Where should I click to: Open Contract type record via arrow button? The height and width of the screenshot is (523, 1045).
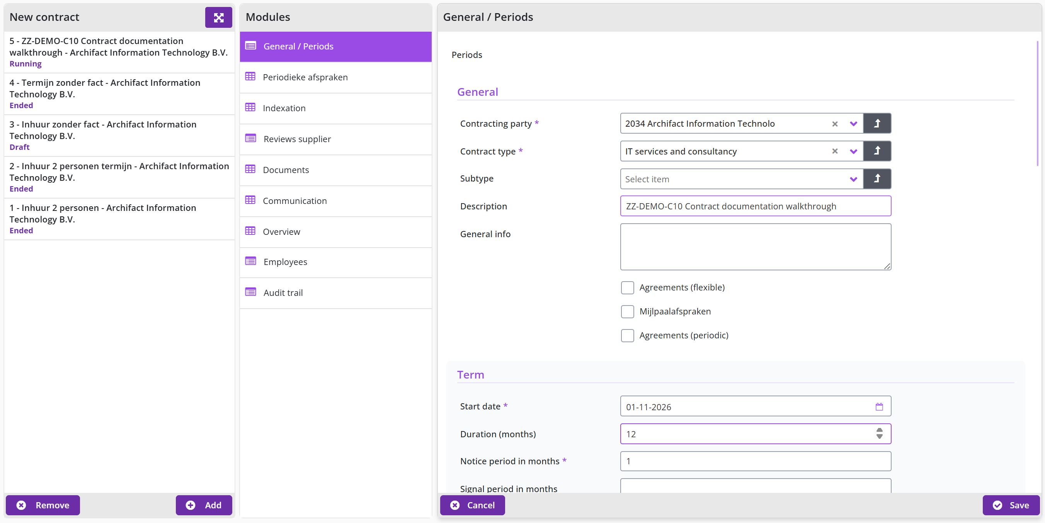tap(877, 151)
